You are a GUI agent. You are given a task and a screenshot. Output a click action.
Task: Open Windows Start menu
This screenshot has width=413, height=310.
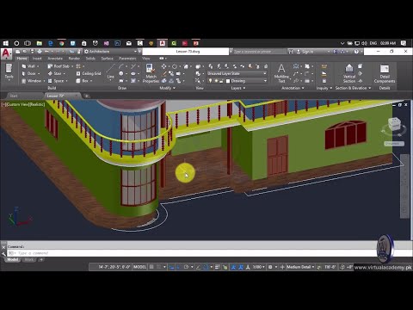click(6, 43)
